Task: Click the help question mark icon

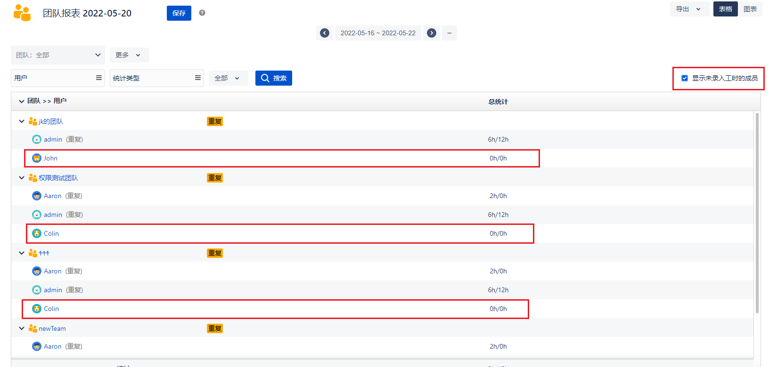Action: 202,13
